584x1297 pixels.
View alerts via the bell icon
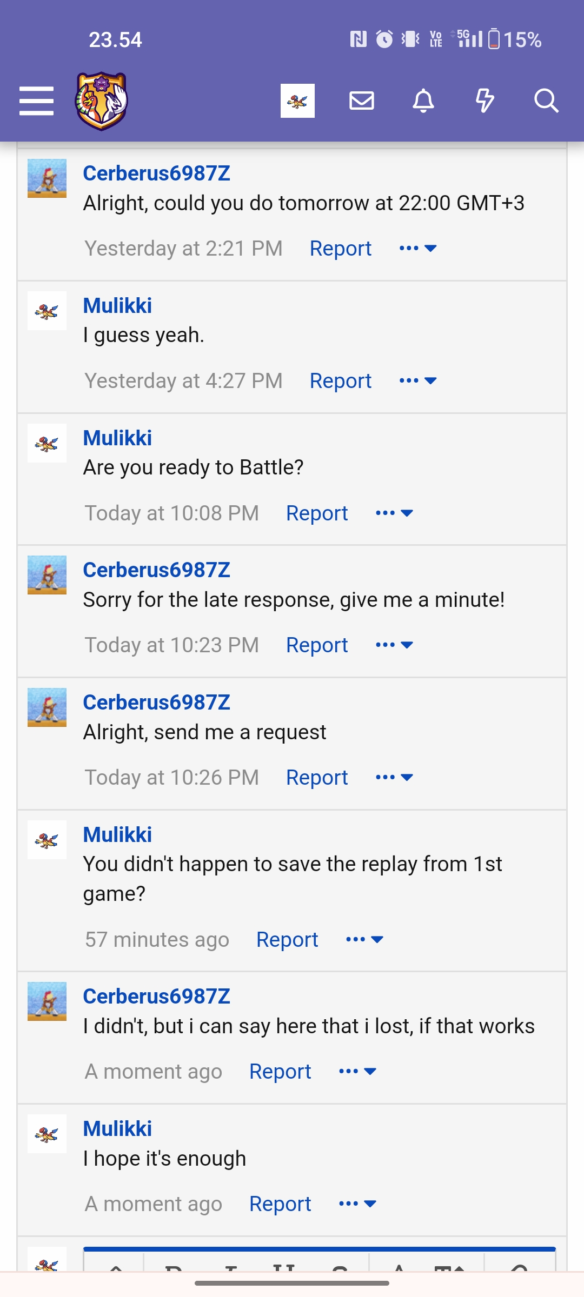click(x=423, y=101)
